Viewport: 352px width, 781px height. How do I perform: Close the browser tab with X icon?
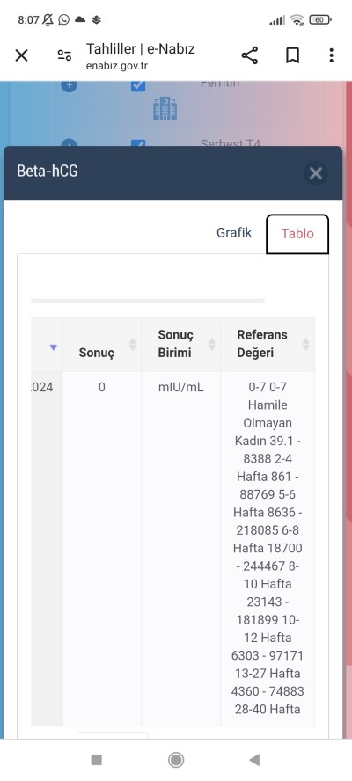[21, 55]
